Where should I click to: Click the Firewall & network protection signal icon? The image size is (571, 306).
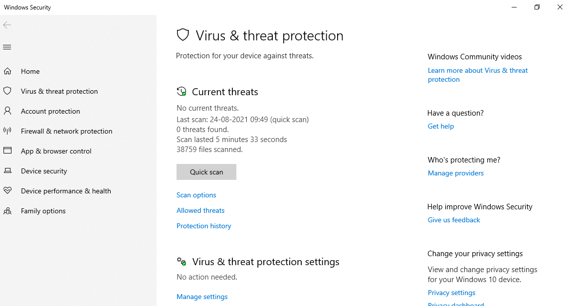[x=7, y=131]
